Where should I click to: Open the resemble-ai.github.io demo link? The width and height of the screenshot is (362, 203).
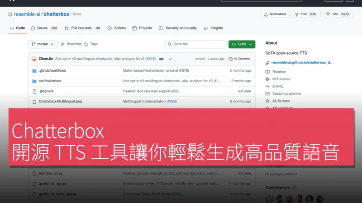tap(302, 63)
